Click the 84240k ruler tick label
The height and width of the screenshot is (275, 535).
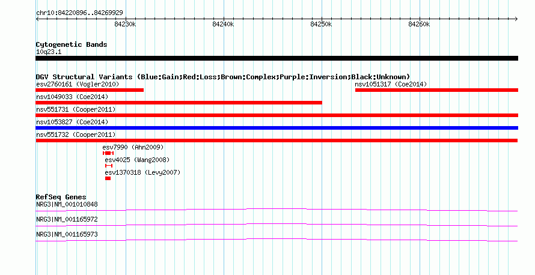pyautogui.click(x=223, y=24)
